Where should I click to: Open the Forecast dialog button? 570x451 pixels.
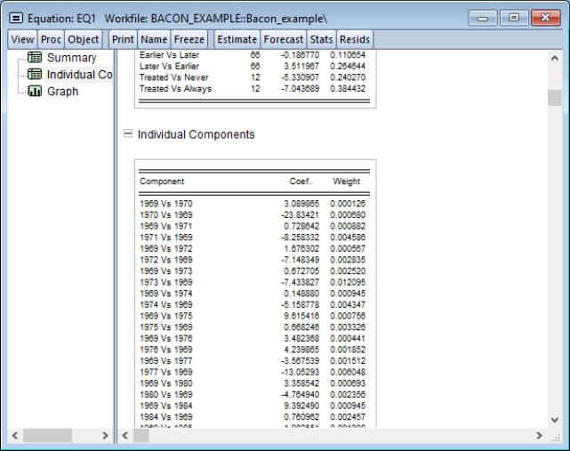[284, 39]
